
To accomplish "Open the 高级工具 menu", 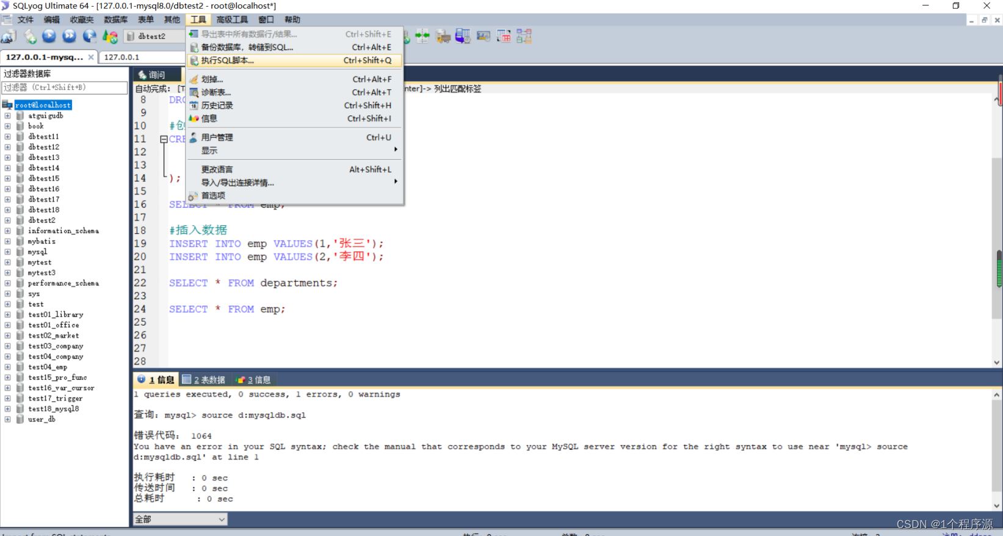I will (x=232, y=20).
